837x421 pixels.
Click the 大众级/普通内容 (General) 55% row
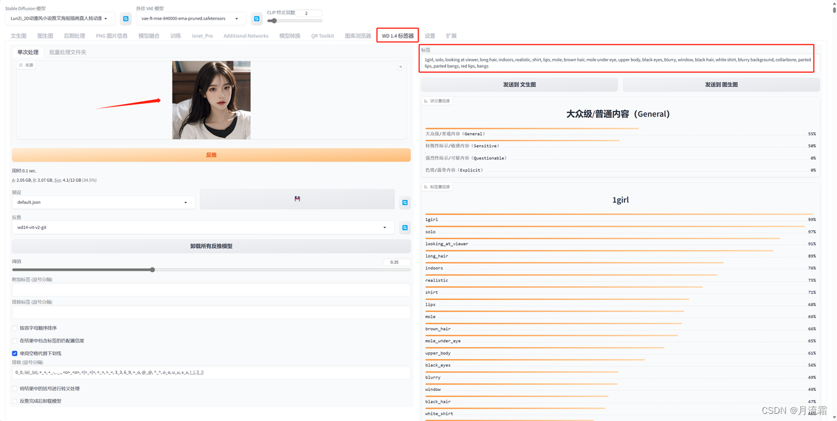[620, 133]
